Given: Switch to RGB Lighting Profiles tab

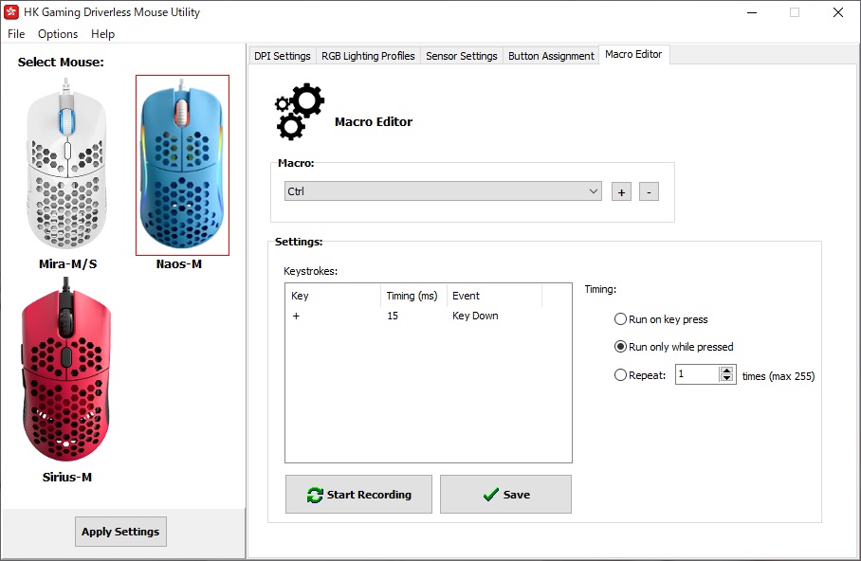Looking at the screenshot, I should click(368, 56).
